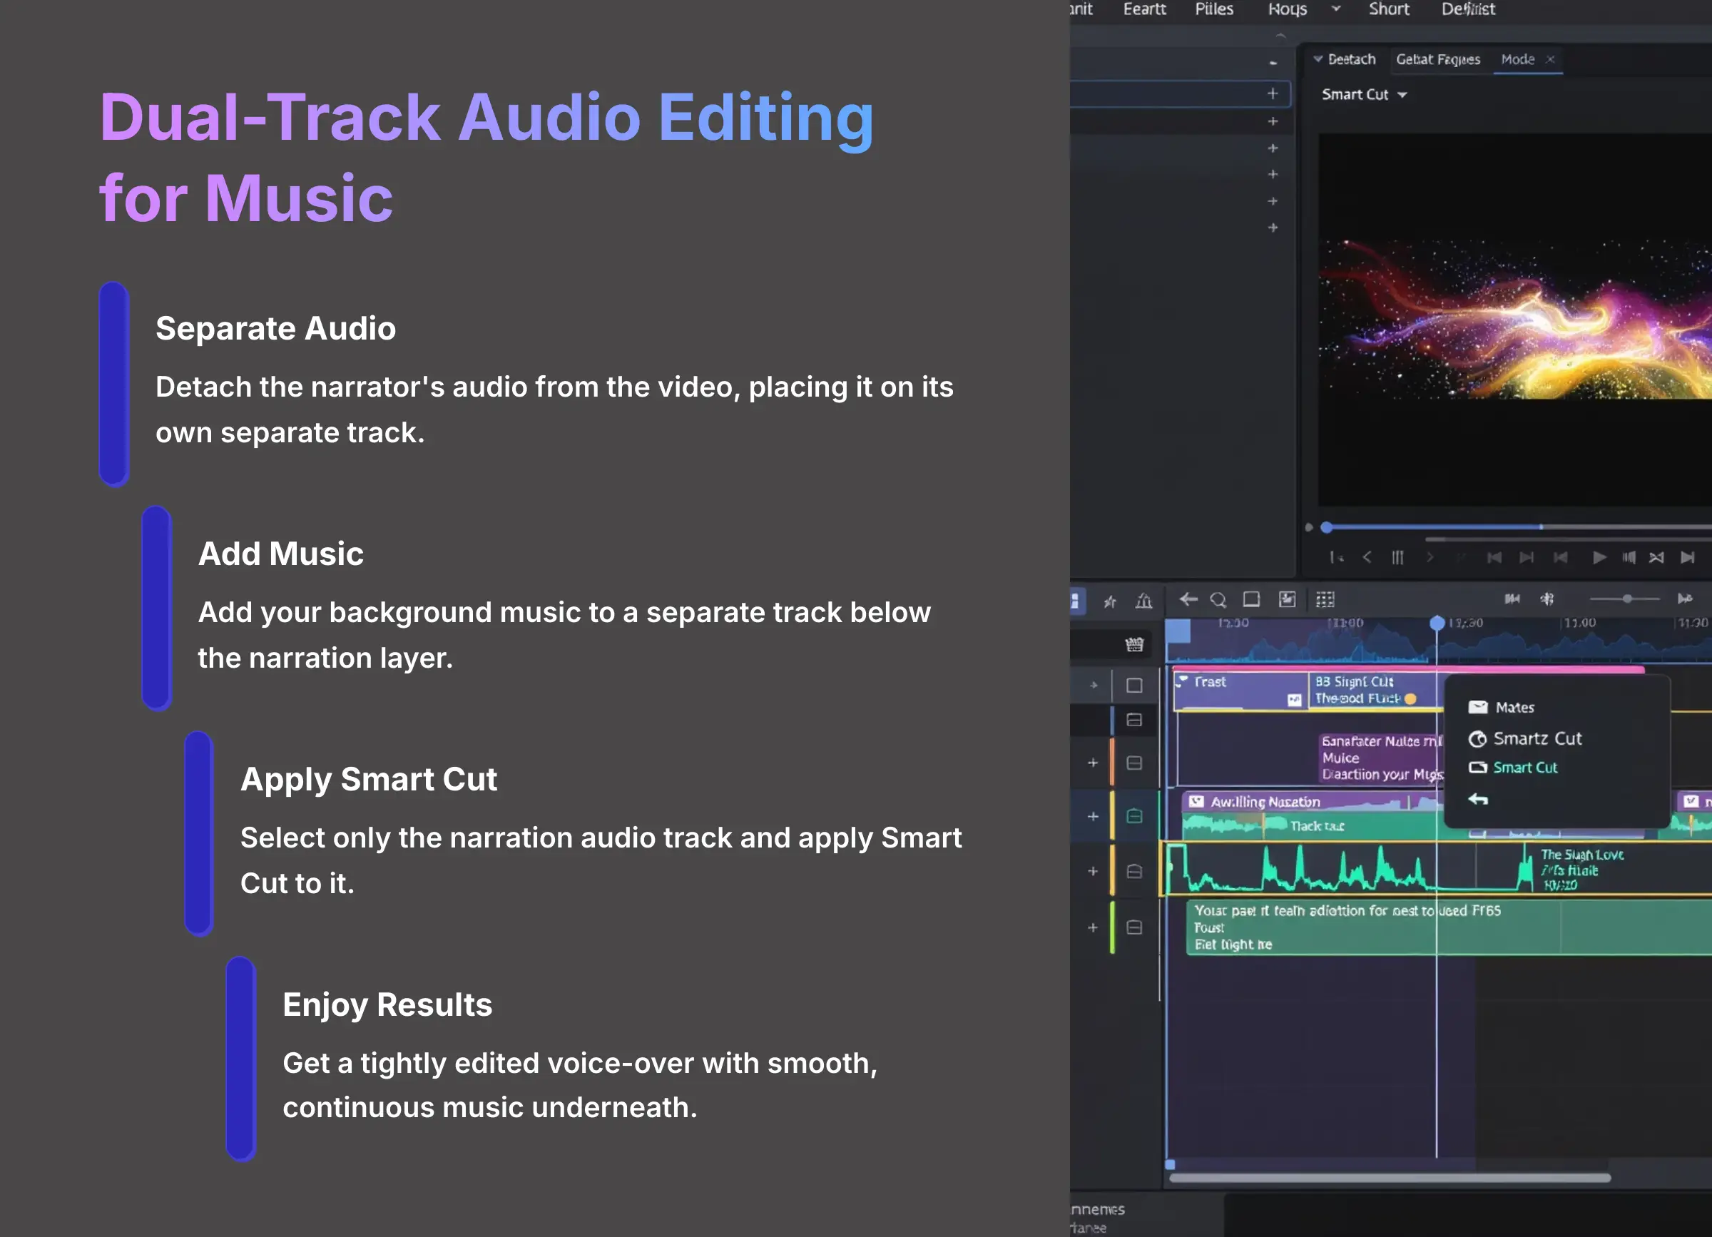
Task: Select the Awilling Nasation clip
Action: tap(1312, 802)
